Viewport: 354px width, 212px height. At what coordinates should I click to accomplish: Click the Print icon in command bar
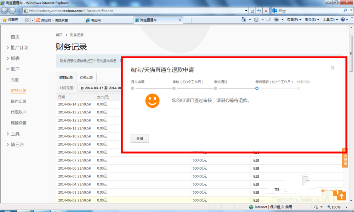point(276,19)
